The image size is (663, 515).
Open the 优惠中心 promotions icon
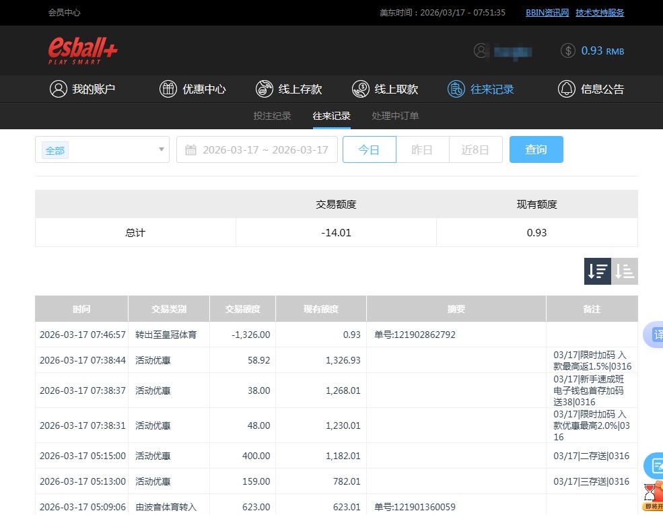click(168, 88)
